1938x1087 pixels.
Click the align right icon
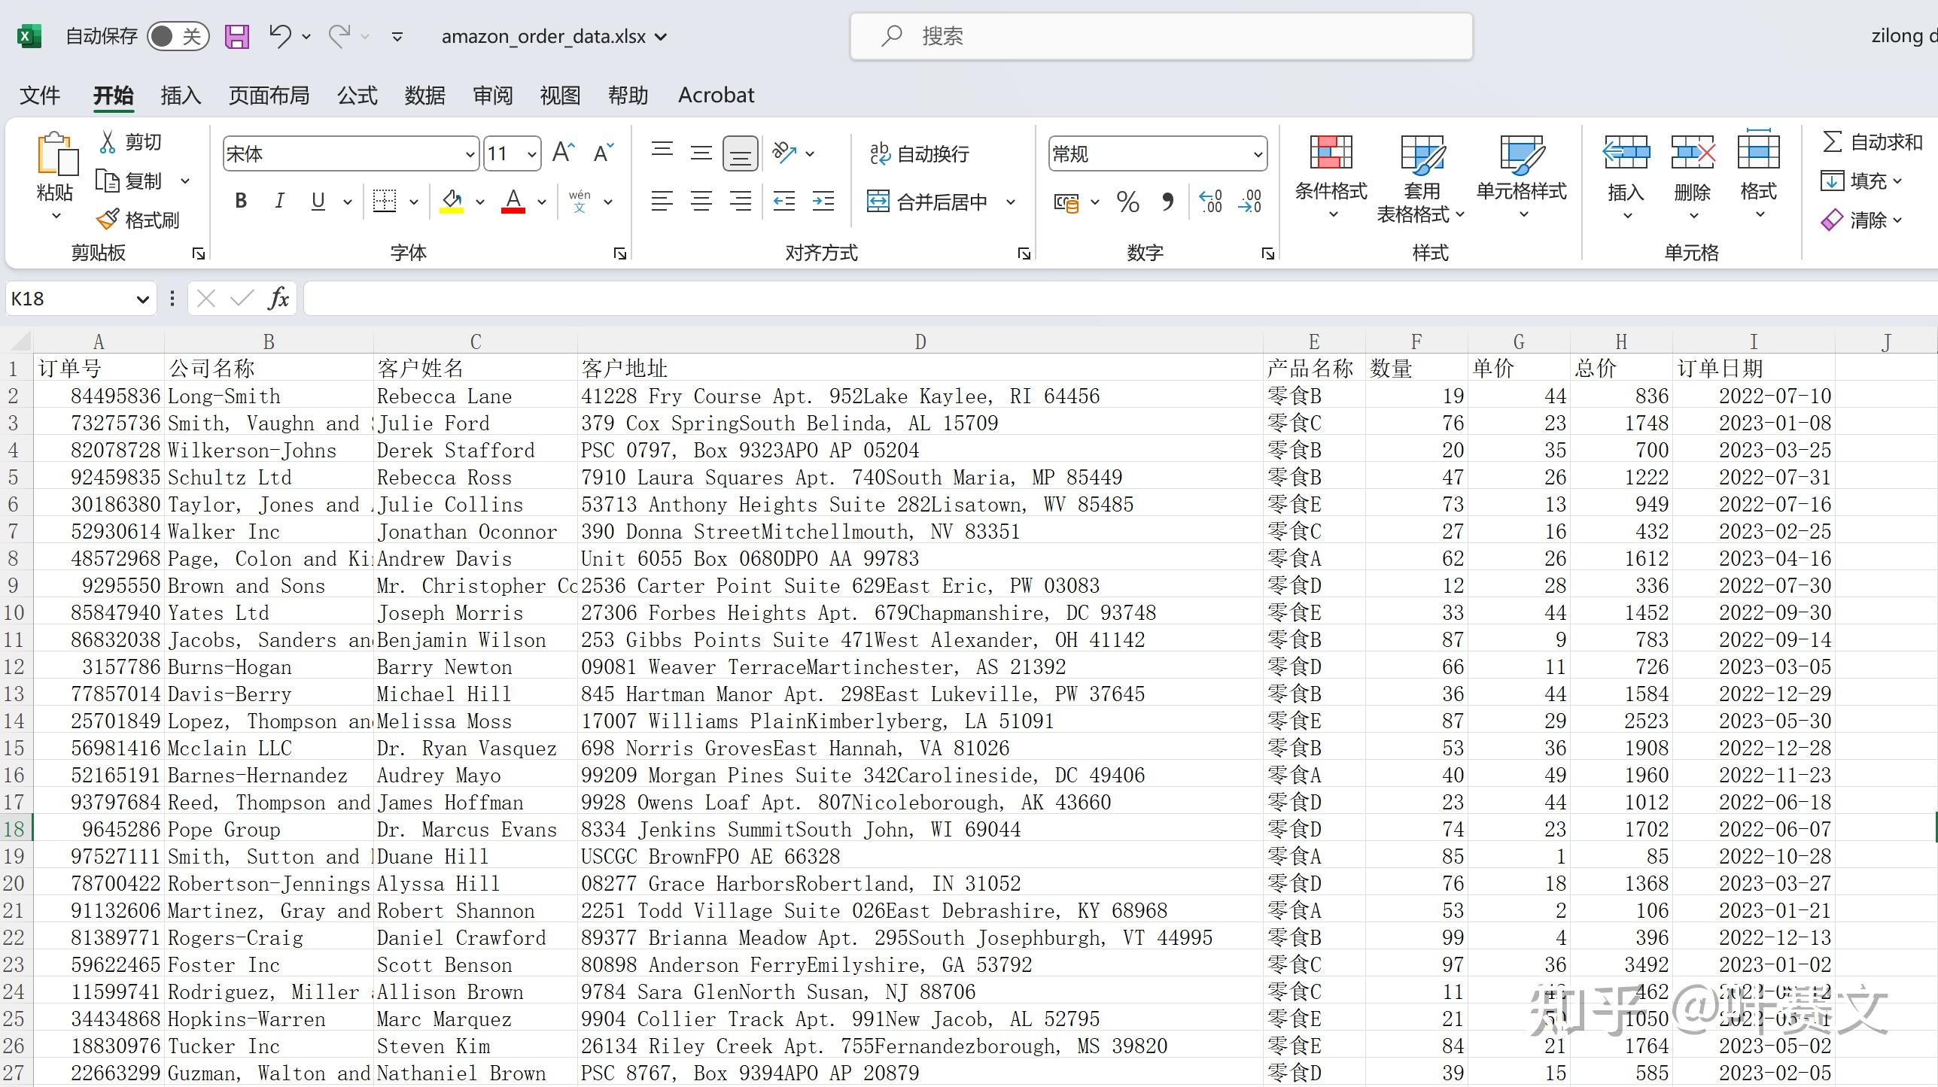pos(741,201)
